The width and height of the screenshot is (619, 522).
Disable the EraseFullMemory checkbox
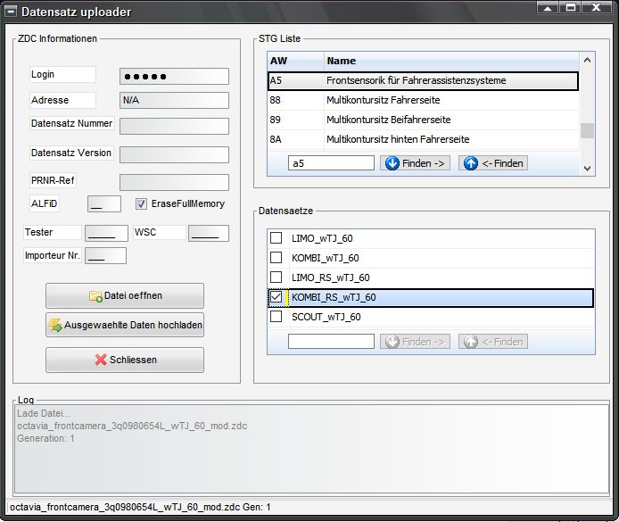[x=141, y=204]
